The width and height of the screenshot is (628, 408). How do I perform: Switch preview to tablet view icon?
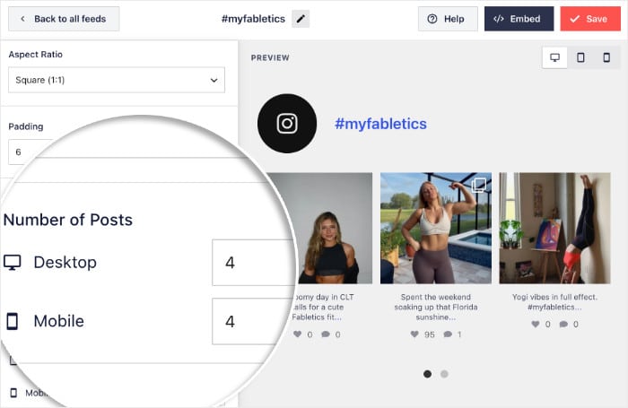coord(580,57)
